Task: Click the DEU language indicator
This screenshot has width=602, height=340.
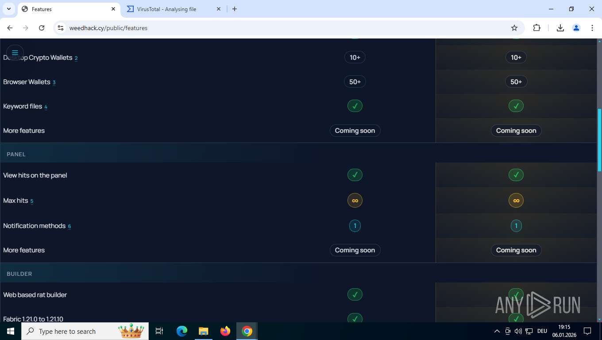Action: [x=542, y=331]
